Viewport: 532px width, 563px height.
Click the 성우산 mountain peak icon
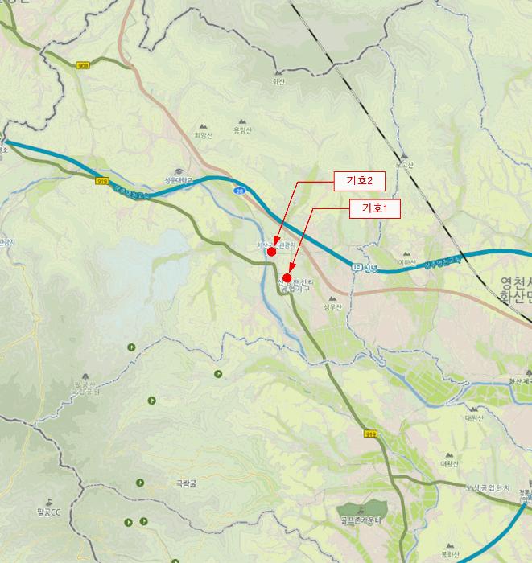click(332, 298)
